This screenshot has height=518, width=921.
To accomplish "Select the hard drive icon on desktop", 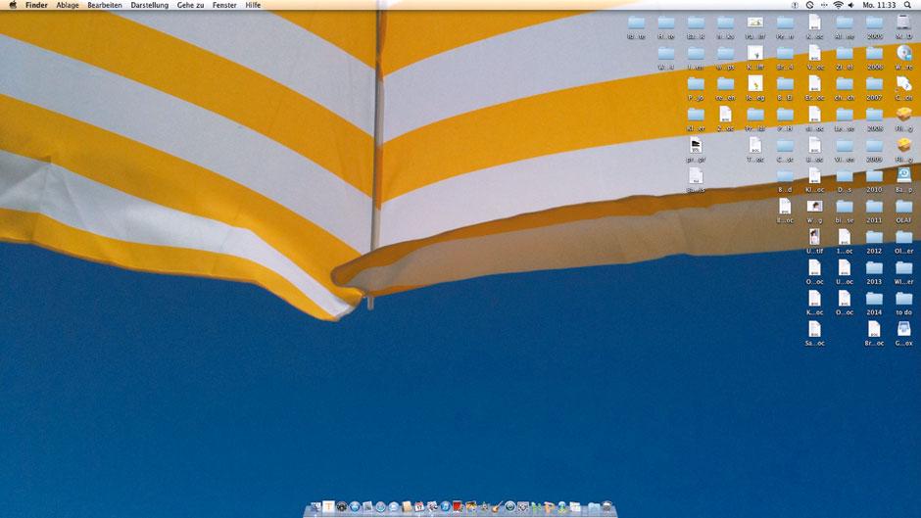I will coord(904,26).
